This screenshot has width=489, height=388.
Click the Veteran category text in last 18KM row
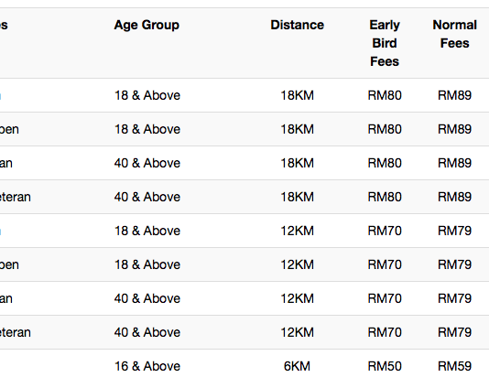pyautogui.click(x=16, y=197)
